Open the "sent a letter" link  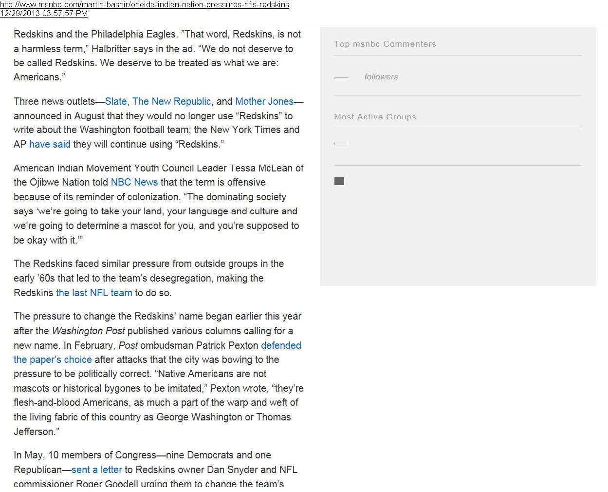[96, 470]
